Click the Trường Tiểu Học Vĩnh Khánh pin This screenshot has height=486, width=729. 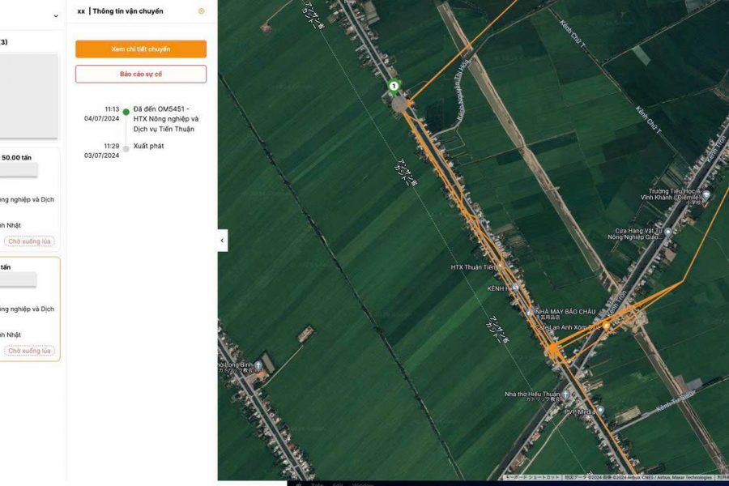[706, 195]
